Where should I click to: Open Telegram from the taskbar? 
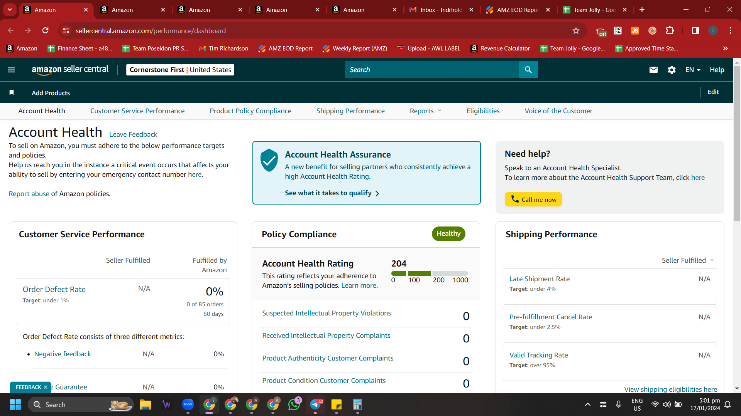click(x=315, y=404)
